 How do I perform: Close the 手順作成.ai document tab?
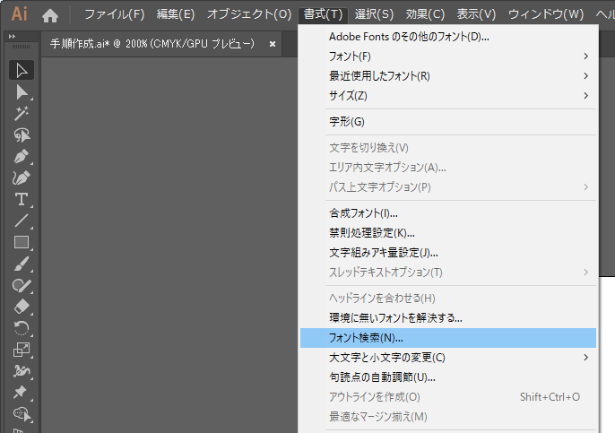tap(273, 44)
